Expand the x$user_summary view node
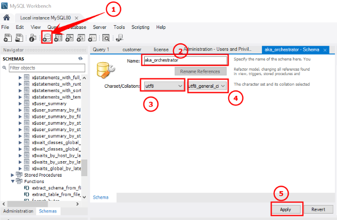Viewport: 337px width, 220px height. [20, 103]
